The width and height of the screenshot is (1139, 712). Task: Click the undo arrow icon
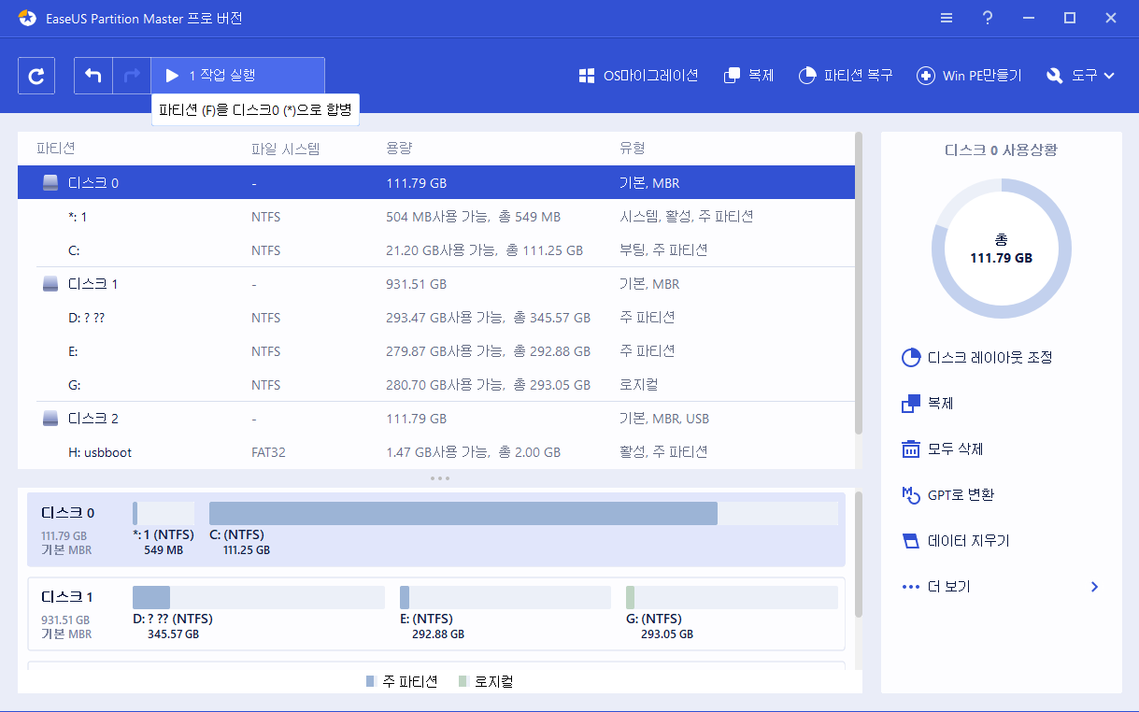93,75
